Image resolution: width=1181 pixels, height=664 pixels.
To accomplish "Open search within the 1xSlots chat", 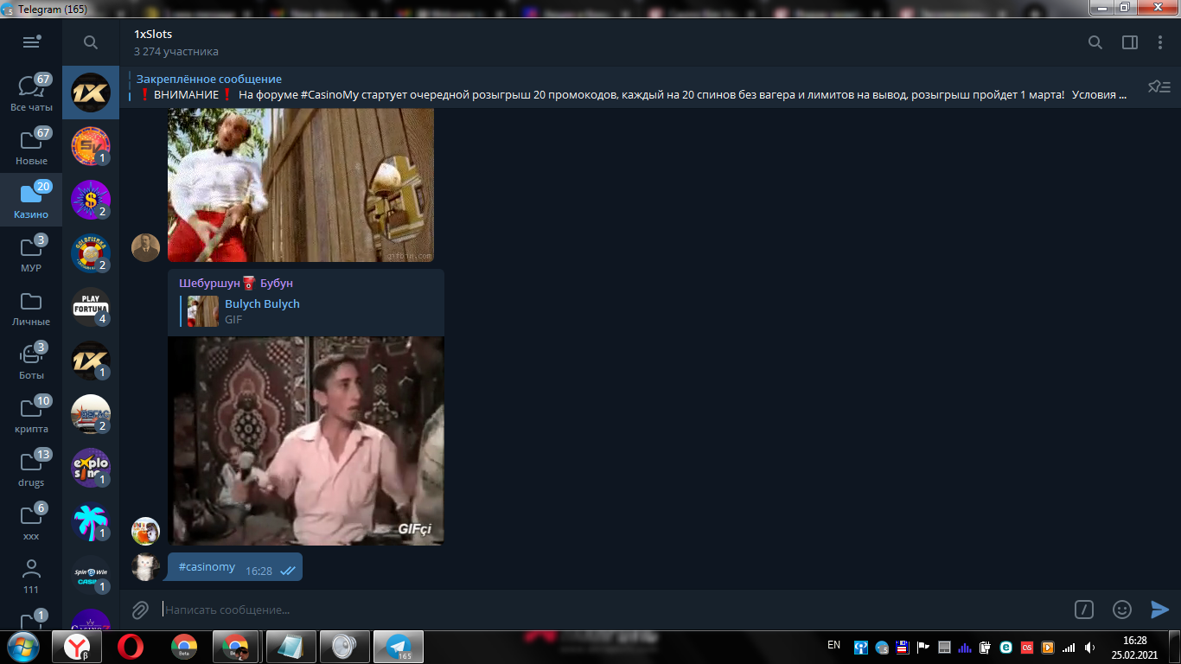I will point(1095,41).
